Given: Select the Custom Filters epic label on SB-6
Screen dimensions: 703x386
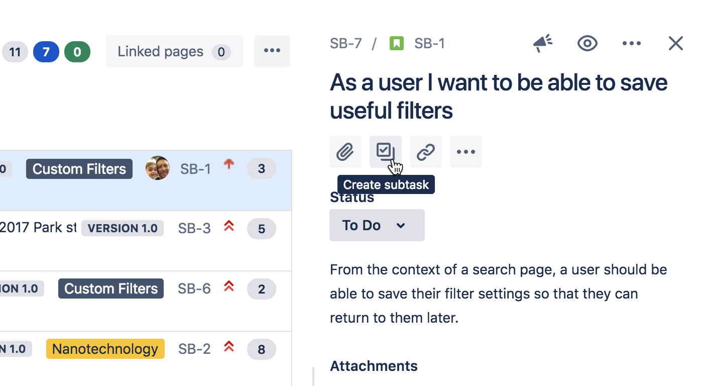Looking at the screenshot, I should pos(110,288).
